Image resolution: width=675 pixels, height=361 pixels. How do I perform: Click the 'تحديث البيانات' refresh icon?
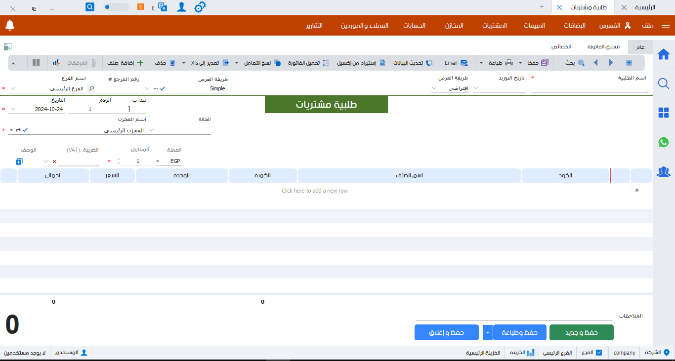click(429, 63)
